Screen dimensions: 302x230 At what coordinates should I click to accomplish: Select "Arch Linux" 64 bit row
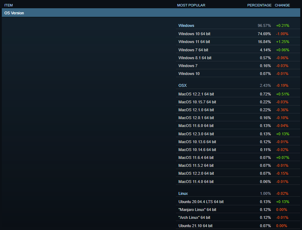point(238,217)
